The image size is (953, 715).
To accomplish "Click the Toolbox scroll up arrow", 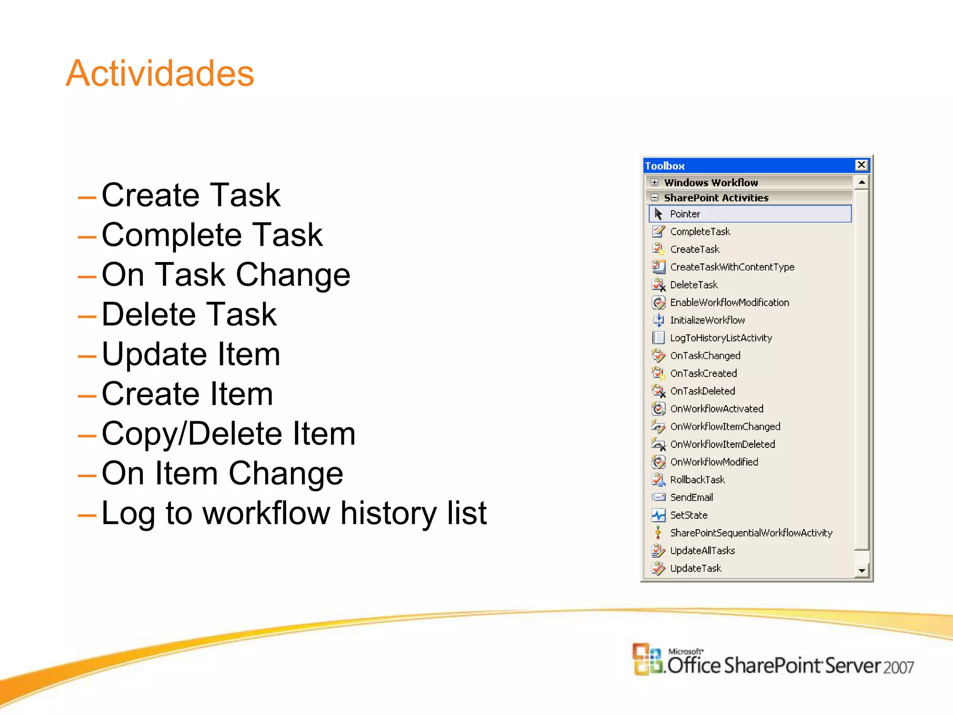I will pyautogui.click(x=862, y=182).
